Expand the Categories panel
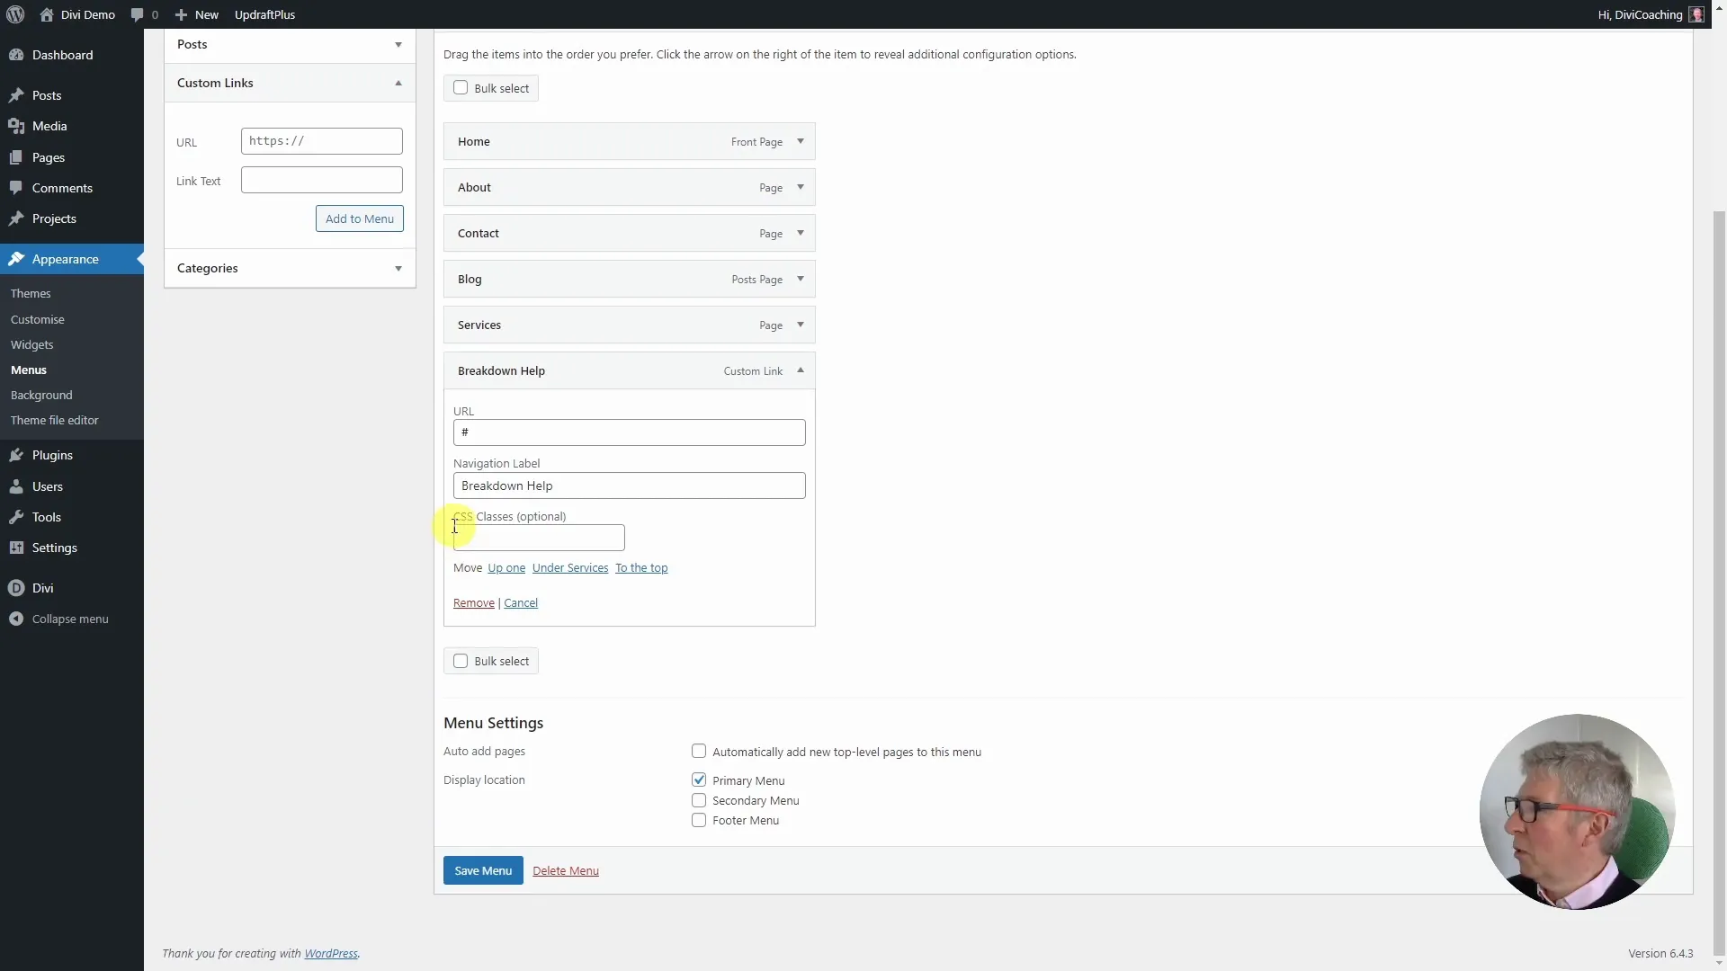The image size is (1727, 971). [x=398, y=268]
